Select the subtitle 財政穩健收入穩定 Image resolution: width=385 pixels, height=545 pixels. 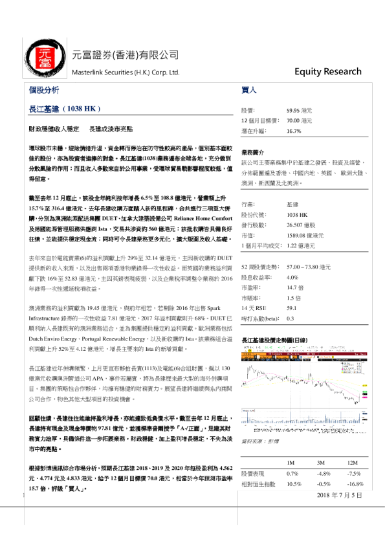pyautogui.click(x=54, y=129)
